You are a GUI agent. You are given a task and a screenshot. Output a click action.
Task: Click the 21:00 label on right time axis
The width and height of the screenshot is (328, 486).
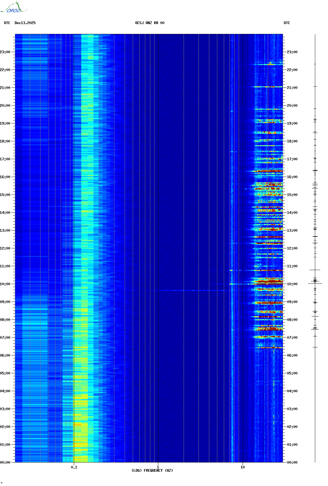click(292, 88)
